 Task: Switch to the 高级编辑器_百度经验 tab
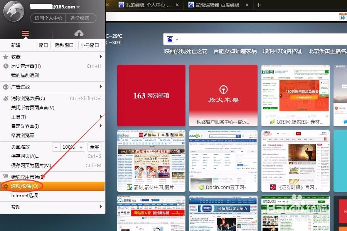pos(216,5)
